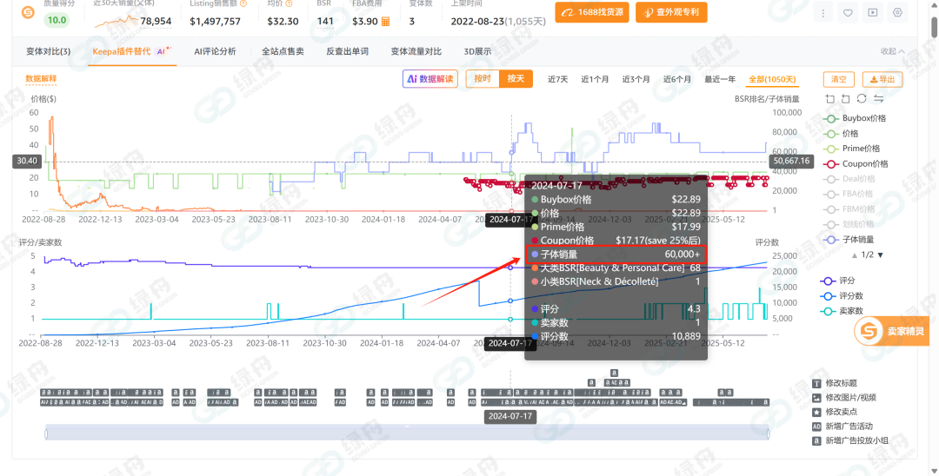Toggle the Buybox价格 legend series
This screenshot has height=476, width=939.
(856, 118)
